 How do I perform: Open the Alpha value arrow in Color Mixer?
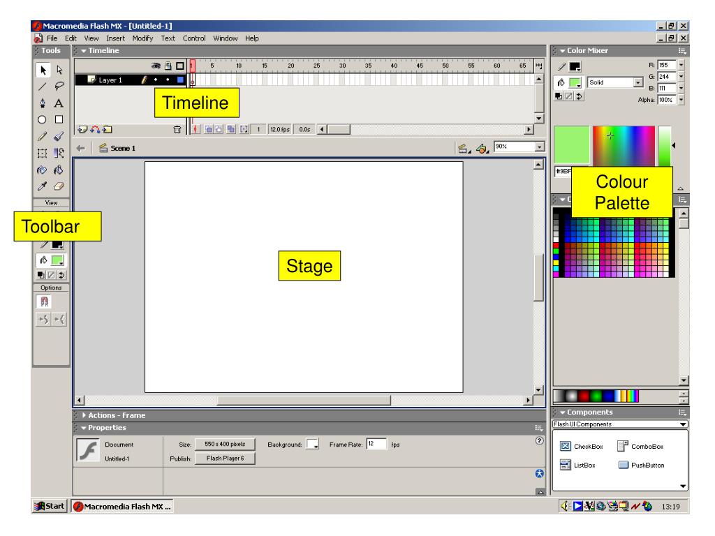pos(681,99)
